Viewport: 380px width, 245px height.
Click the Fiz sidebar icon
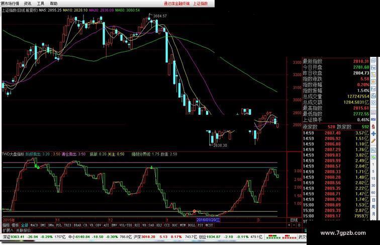click(373, 89)
